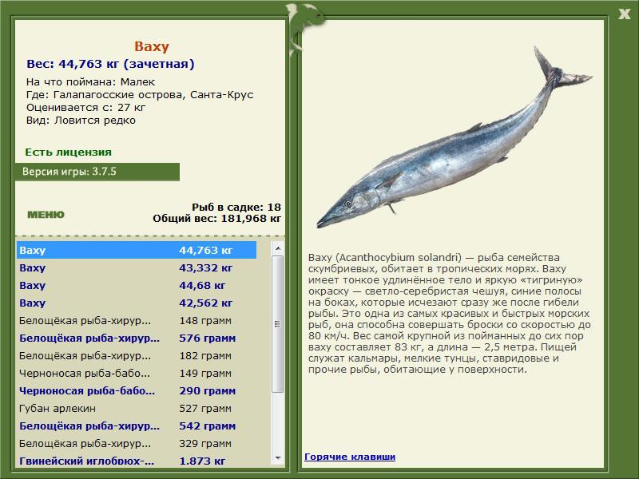Click the Есть лицензия label
Image resolution: width=639 pixels, height=479 pixels.
tap(68, 152)
